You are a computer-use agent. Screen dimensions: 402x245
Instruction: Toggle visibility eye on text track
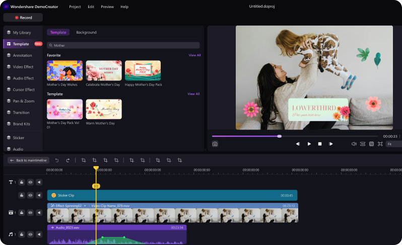[x=30, y=182]
